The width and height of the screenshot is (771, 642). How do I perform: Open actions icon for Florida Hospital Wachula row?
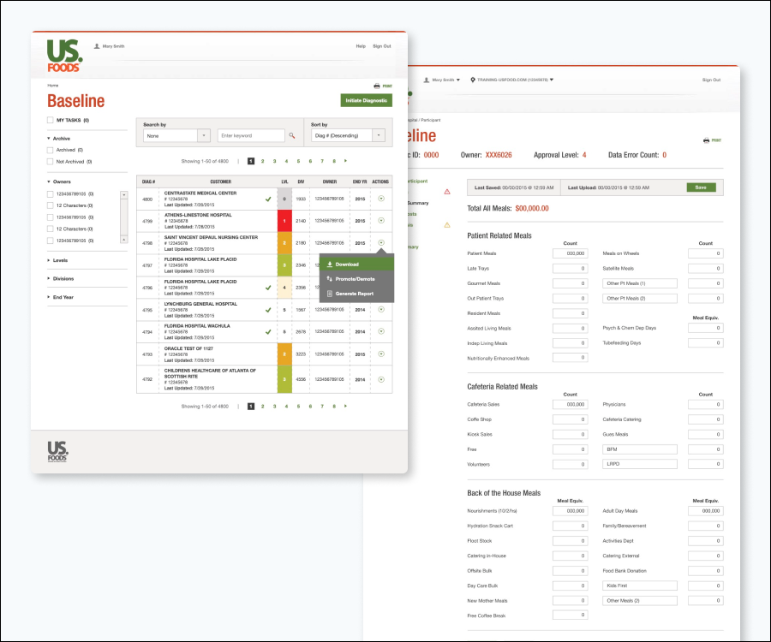pos(381,331)
